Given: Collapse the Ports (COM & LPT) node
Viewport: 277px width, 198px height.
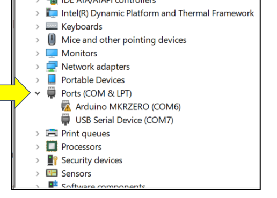Looking at the screenshot, I should [x=38, y=93].
